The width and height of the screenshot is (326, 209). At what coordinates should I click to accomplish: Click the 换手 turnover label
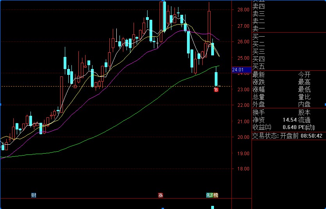point(258,112)
